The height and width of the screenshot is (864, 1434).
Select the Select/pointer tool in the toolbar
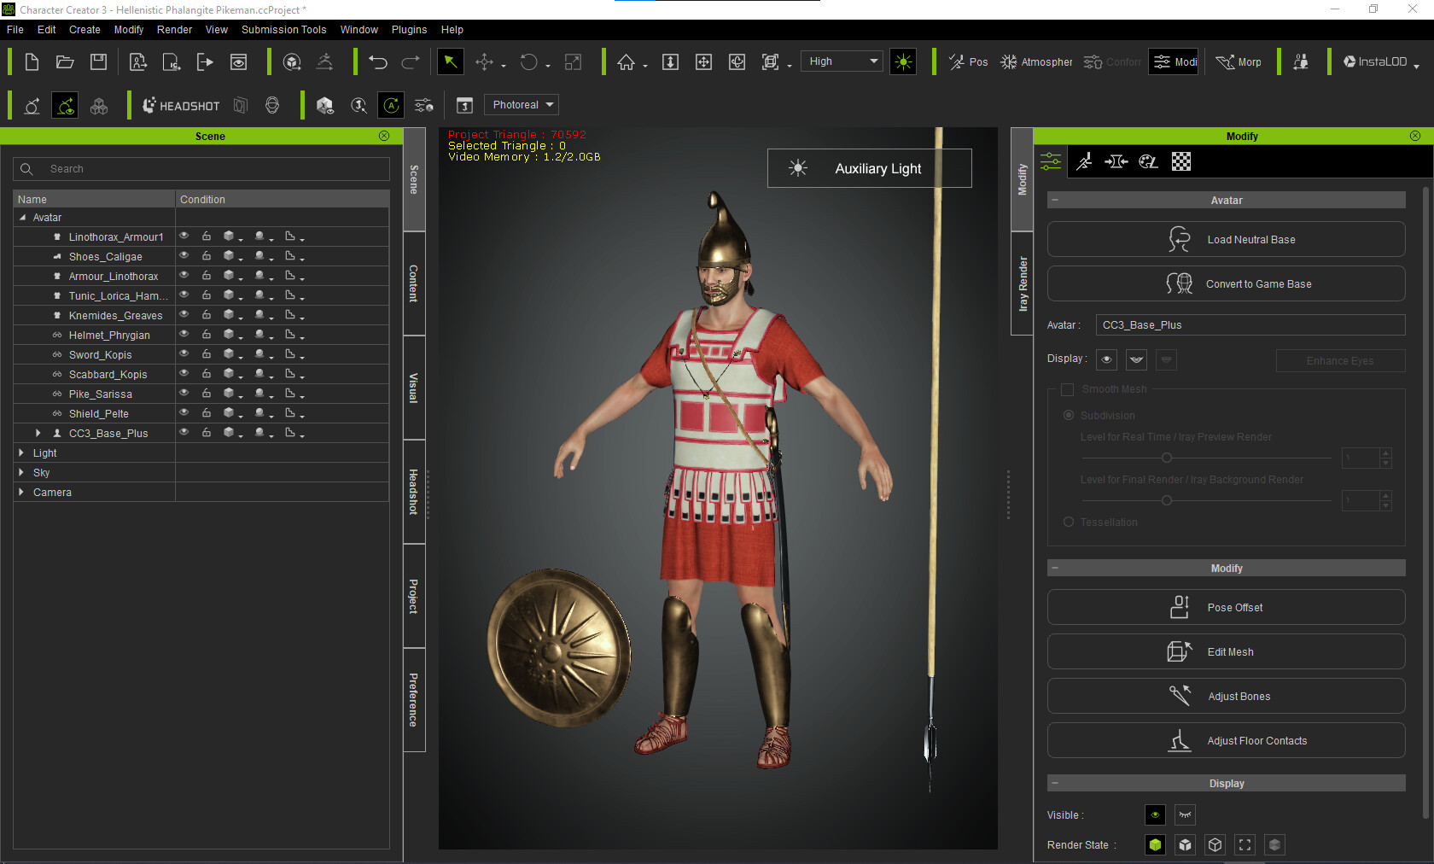pos(450,61)
